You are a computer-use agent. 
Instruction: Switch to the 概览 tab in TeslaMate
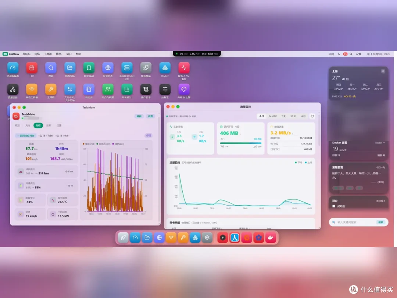point(17,125)
